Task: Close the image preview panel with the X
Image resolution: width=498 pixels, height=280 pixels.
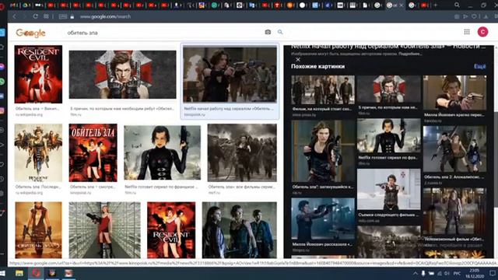Action: click(x=297, y=59)
